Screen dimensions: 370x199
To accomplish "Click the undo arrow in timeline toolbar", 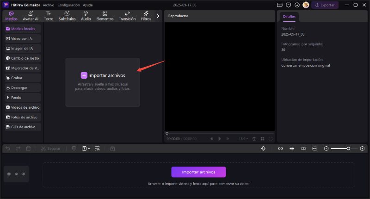I will (x=8, y=149).
